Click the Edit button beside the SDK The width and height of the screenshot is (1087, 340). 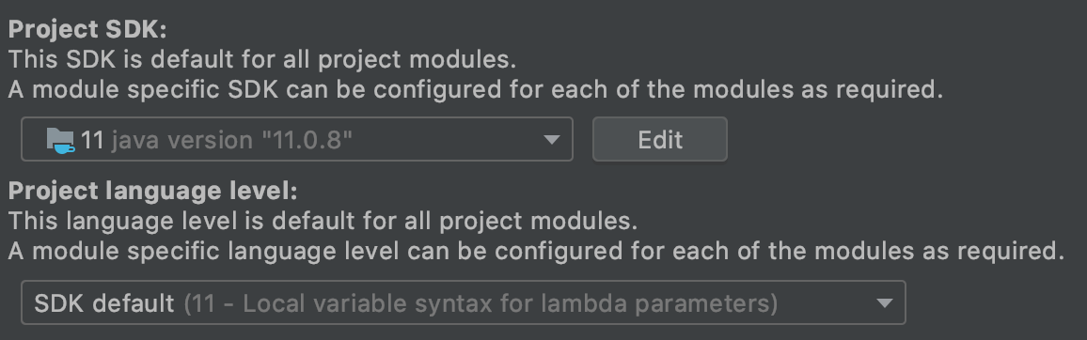tap(659, 139)
